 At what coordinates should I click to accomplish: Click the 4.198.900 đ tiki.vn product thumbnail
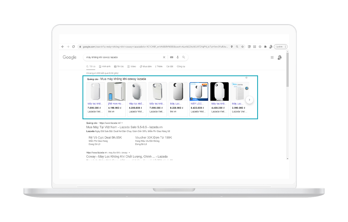[116, 92]
